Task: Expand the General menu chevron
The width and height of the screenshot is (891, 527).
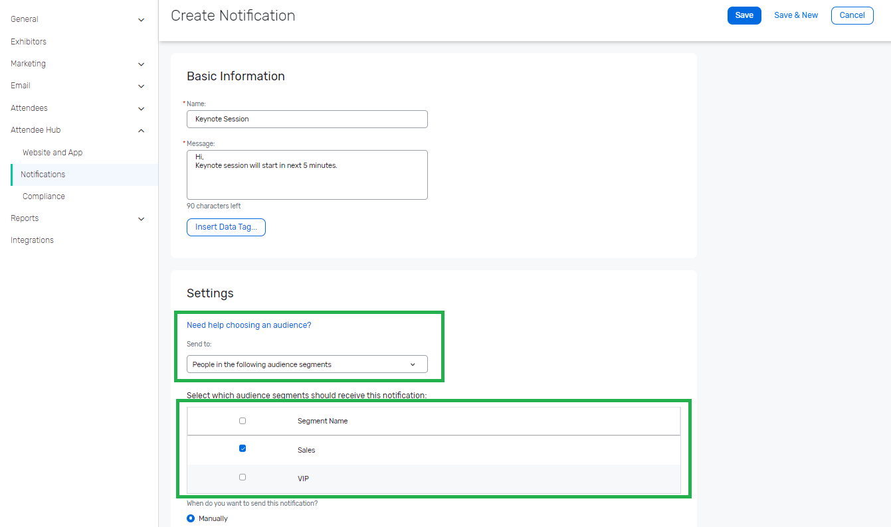Action: [141, 20]
